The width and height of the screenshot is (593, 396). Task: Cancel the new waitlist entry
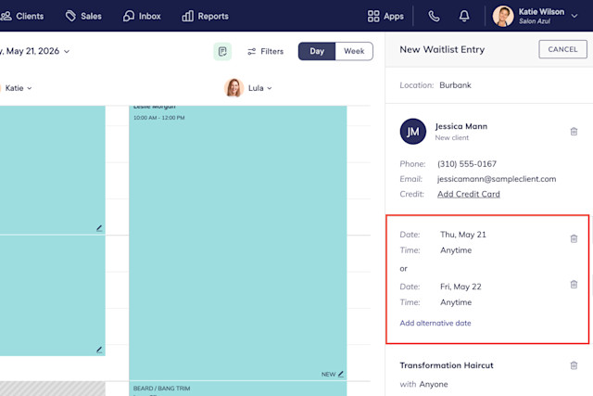(x=562, y=49)
